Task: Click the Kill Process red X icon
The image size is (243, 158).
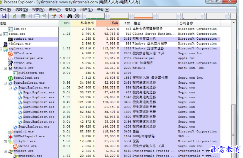Action: (x=61, y=16)
